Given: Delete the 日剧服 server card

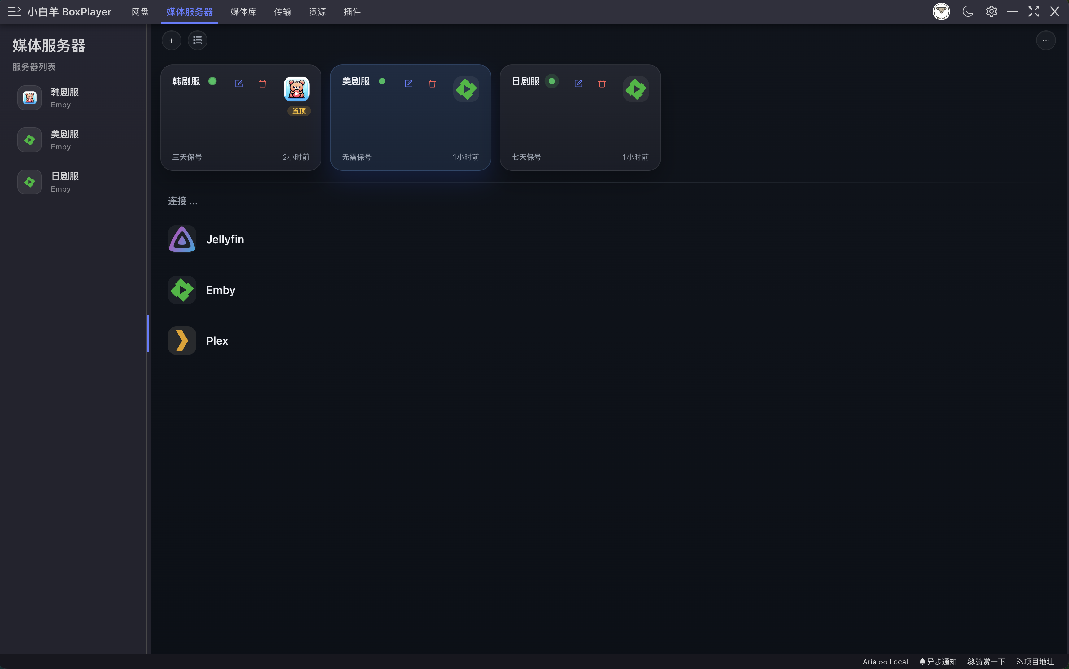Looking at the screenshot, I should point(602,84).
